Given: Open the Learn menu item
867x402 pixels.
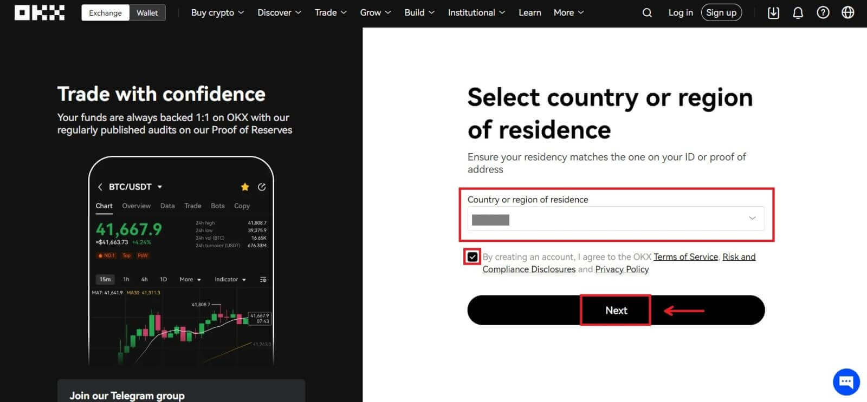Looking at the screenshot, I should tap(529, 12).
